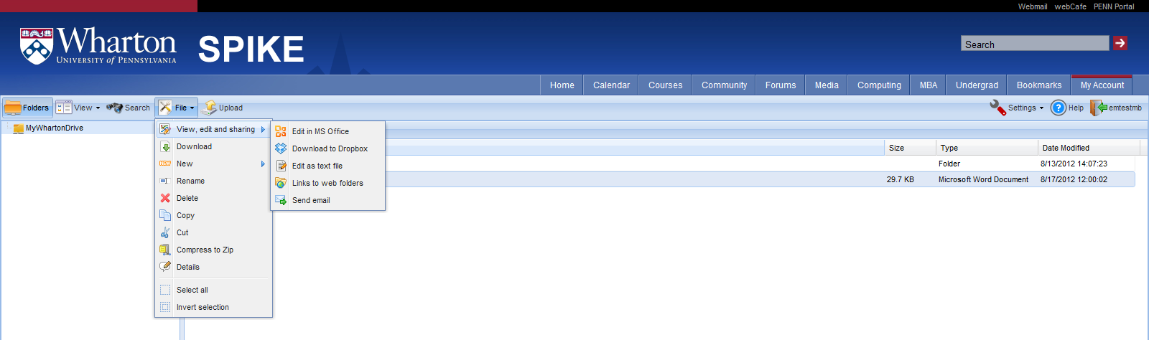Click the Send email icon

(281, 200)
